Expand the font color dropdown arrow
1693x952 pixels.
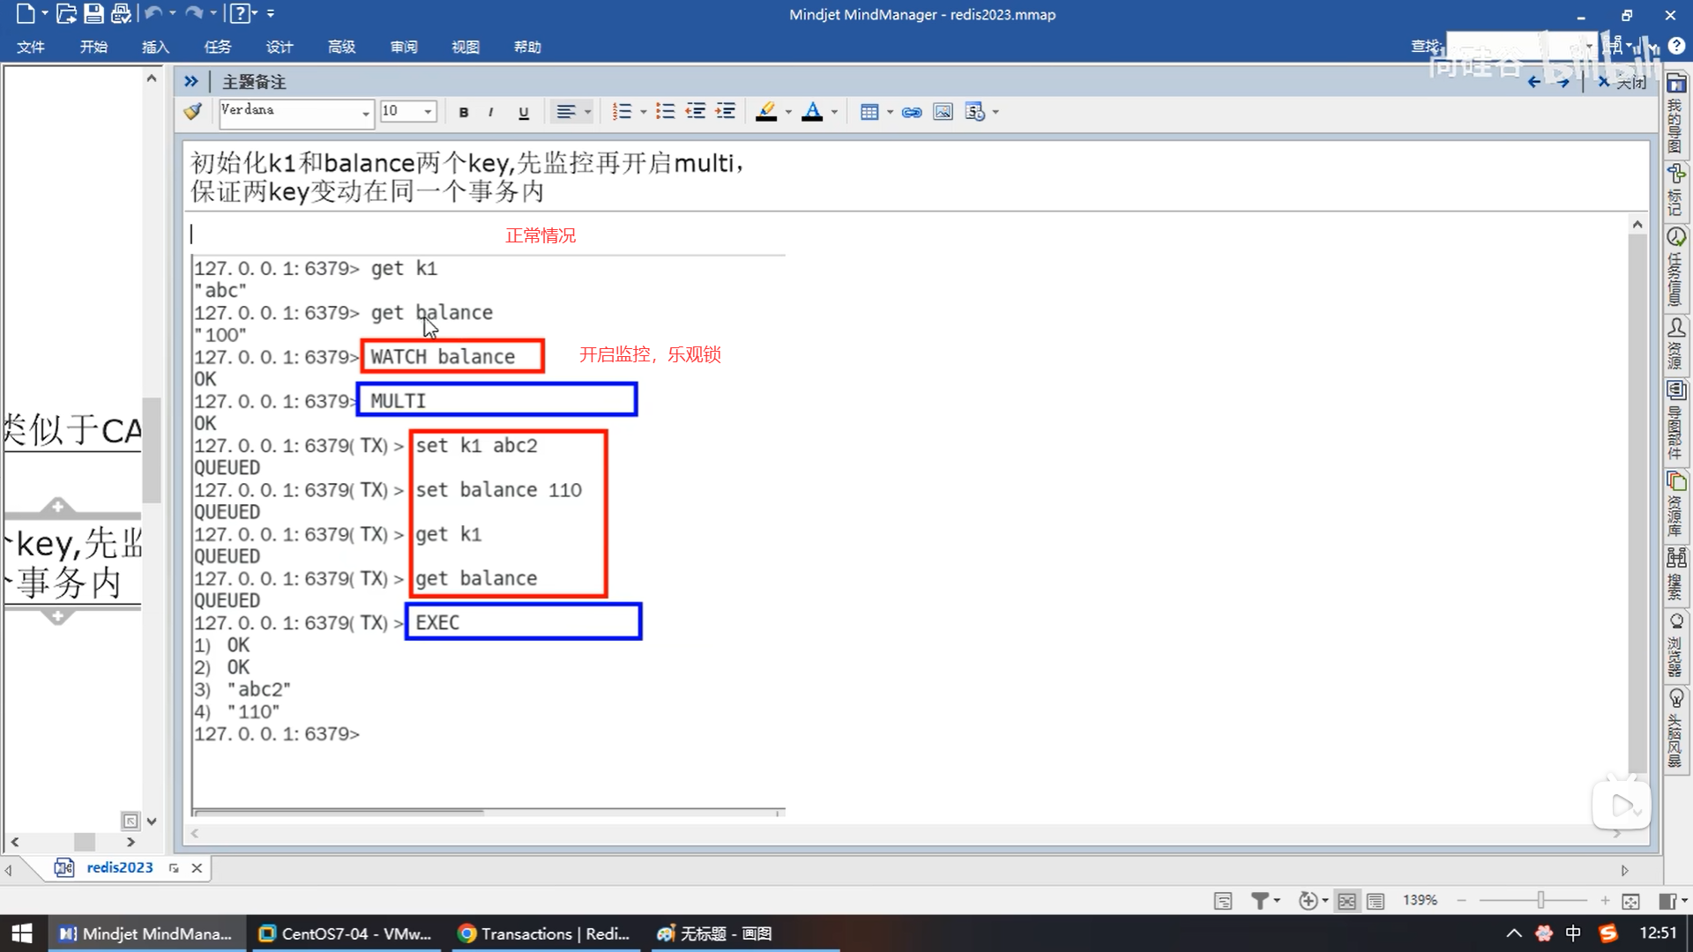pos(834,112)
